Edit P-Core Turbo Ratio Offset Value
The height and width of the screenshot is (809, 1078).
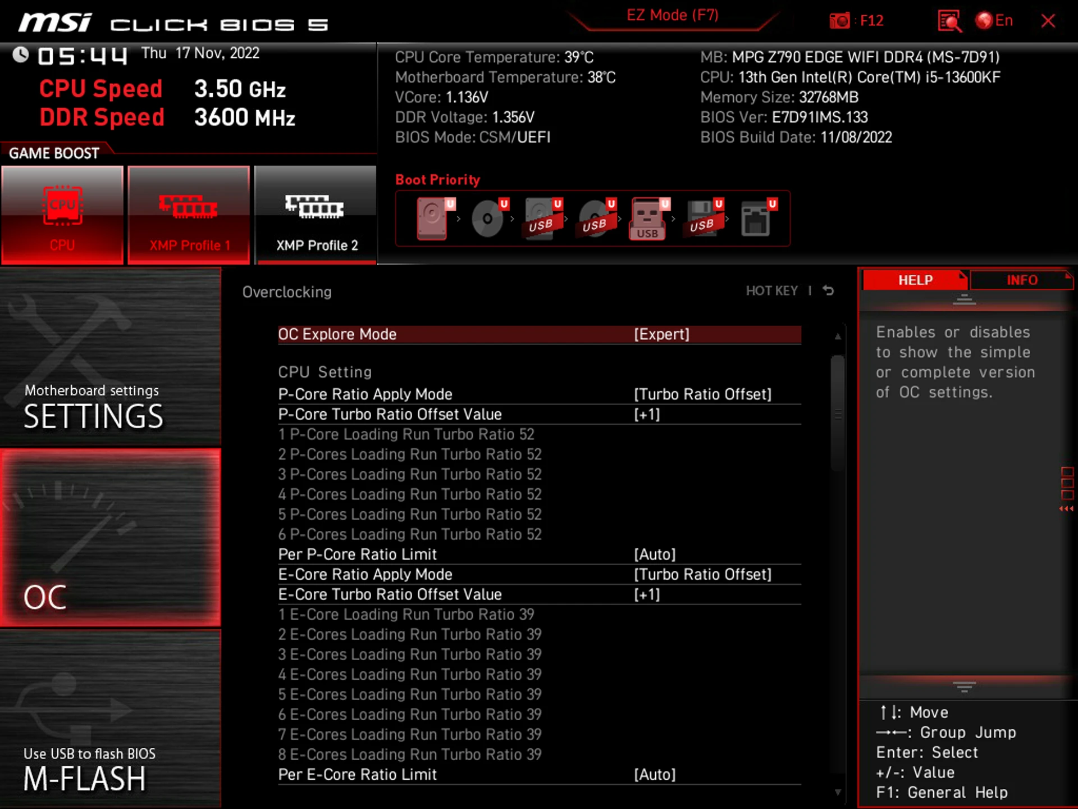pyautogui.click(x=539, y=415)
